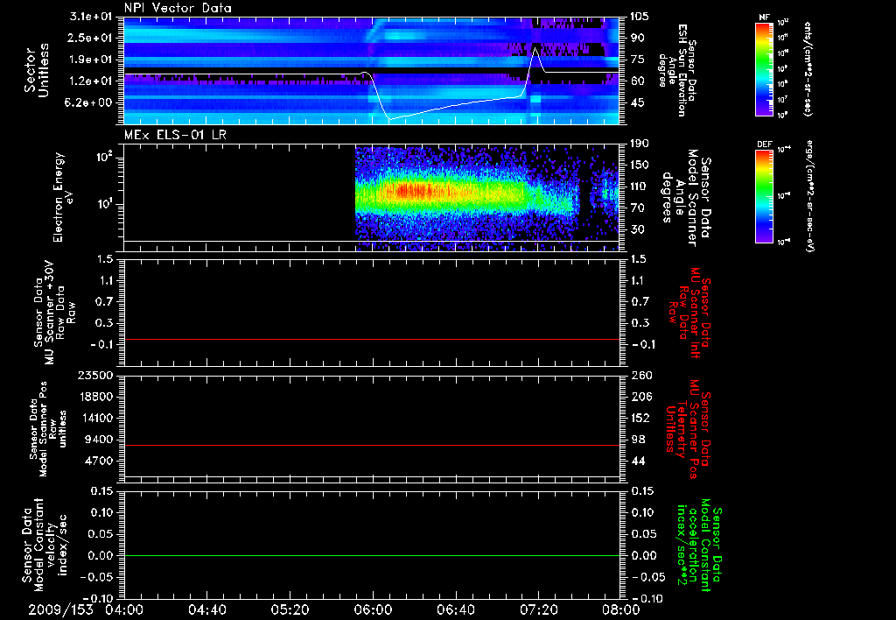The width and height of the screenshot is (896, 620).
Task: Click the red line in the Scanner Pos panel
Action: (371, 445)
